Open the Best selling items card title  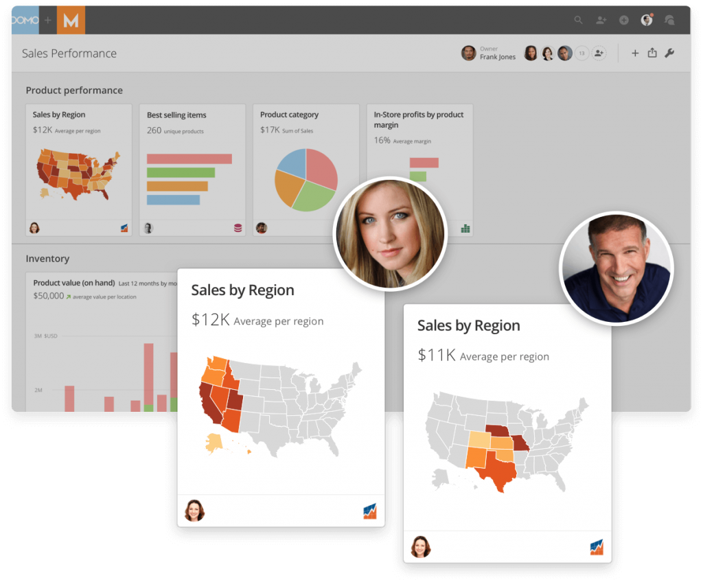(176, 115)
